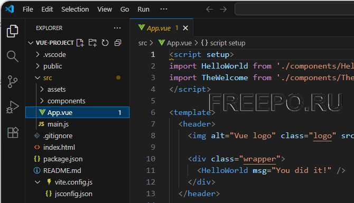Screen dimensions: 354x203
Task: Click the closing </script> tag
Action: point(190,89)
